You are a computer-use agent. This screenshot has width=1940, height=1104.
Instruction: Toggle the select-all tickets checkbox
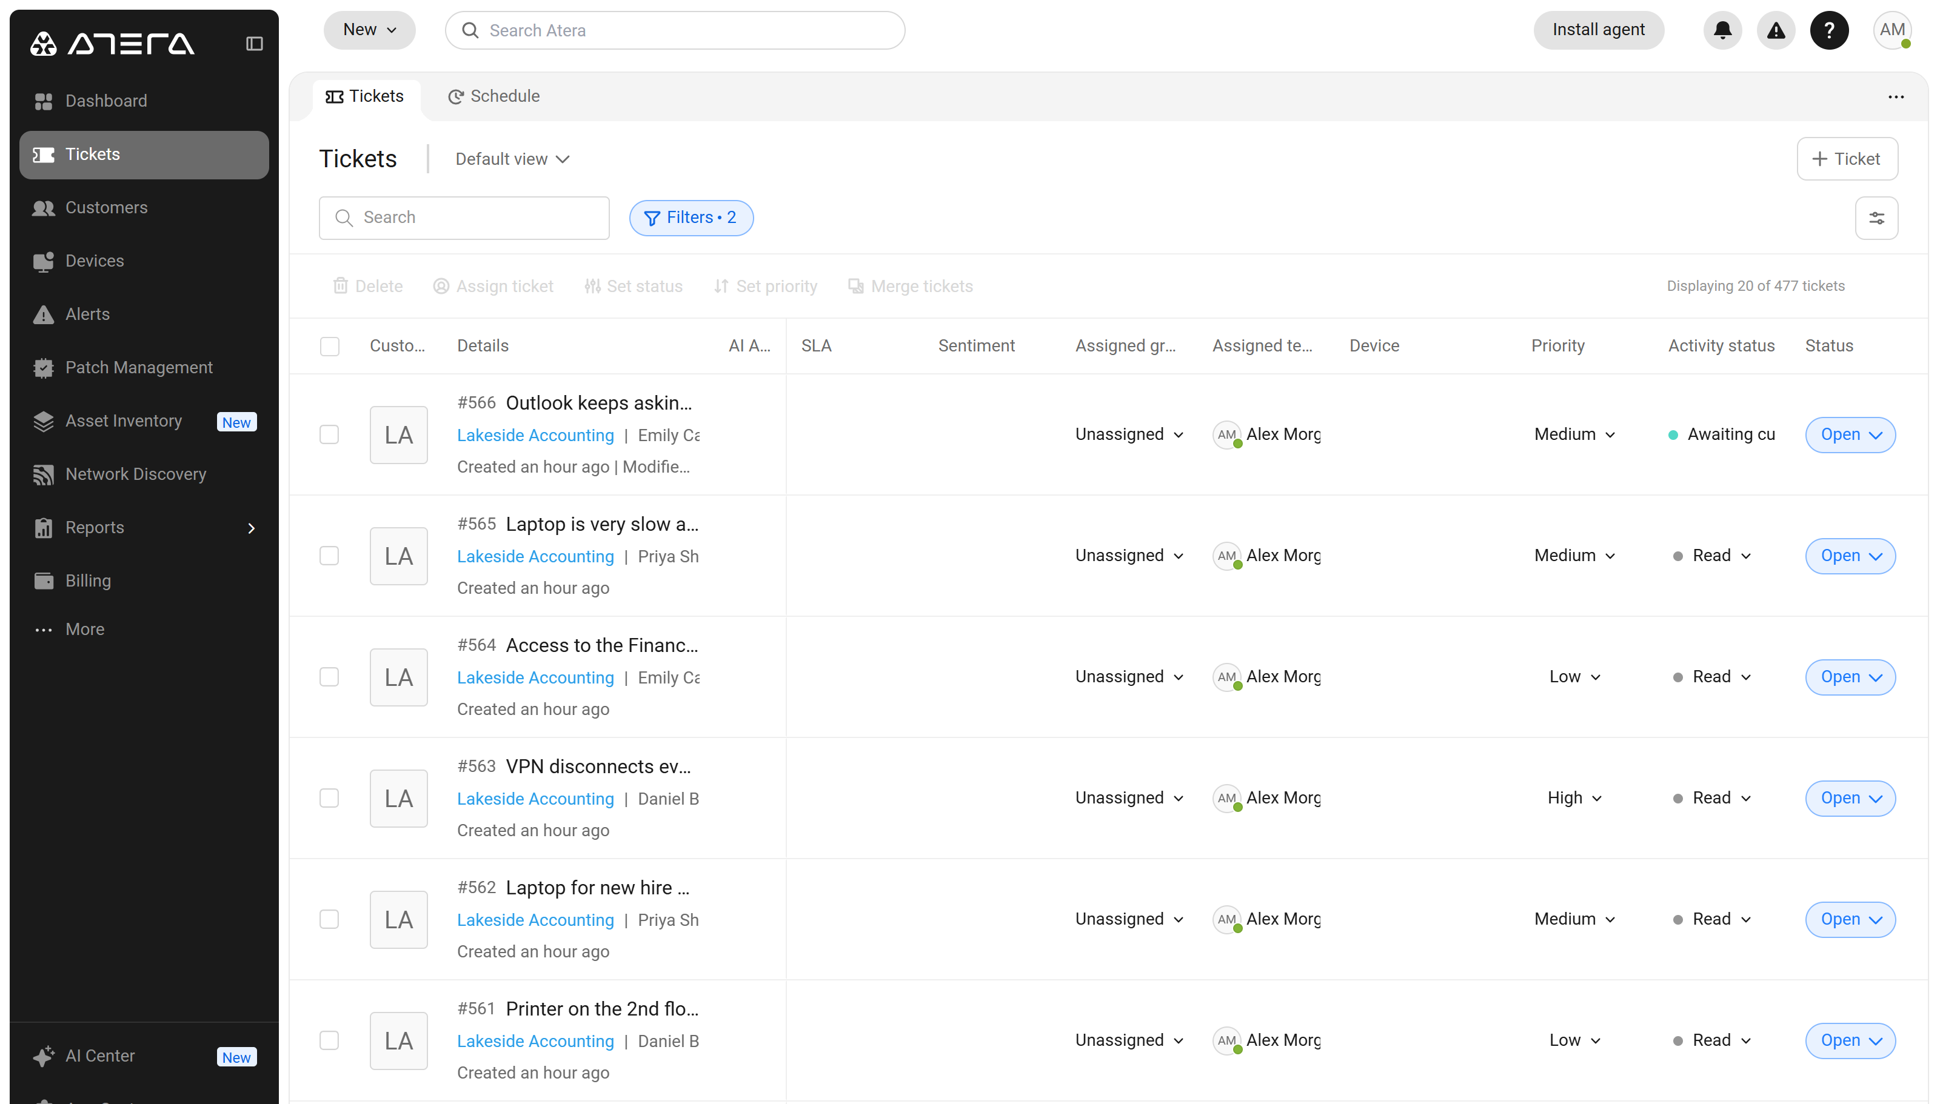329,347
